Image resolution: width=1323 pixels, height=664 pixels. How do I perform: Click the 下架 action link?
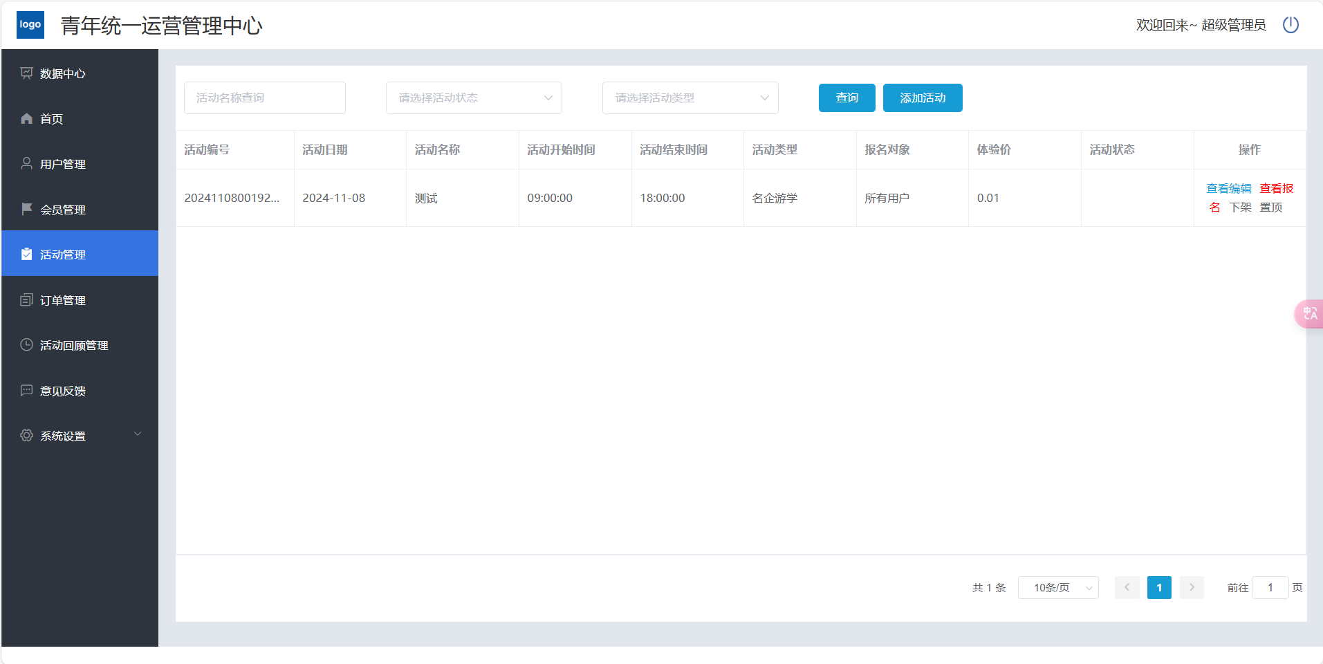(x=1240, y=207)
